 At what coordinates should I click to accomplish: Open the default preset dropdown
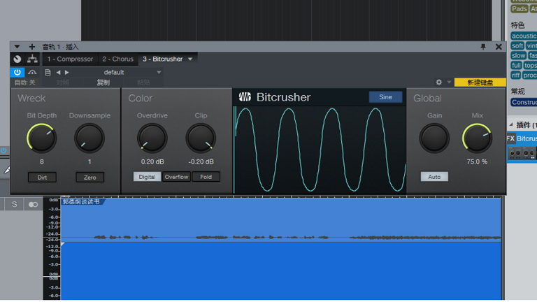[x=117, y=72]
